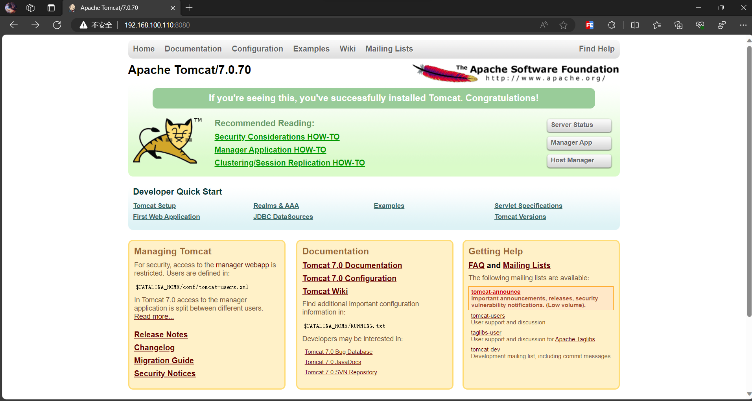Open Tomcat 7.0 JavaDocs link

coord(333,362)
